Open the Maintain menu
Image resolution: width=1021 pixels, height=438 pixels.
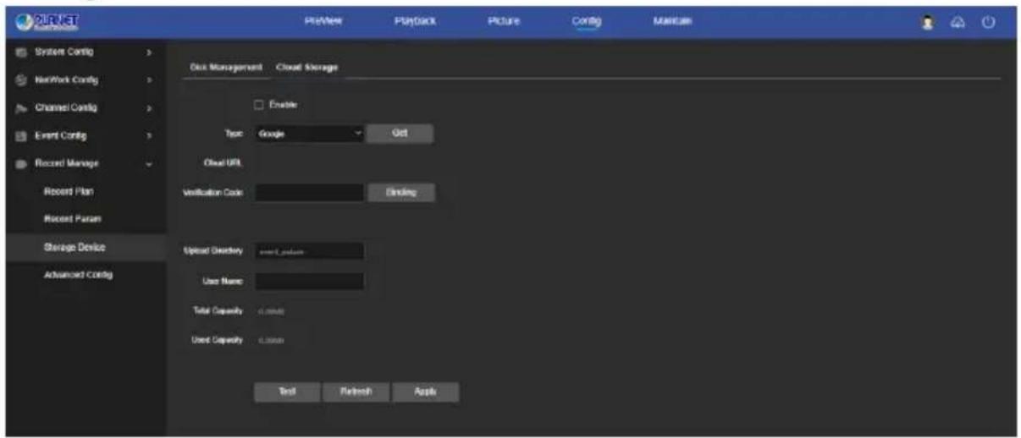(x=673, y=20)
